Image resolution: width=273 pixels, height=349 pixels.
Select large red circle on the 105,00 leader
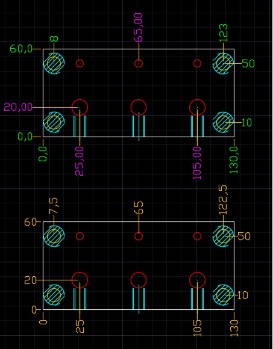(197, 108)
